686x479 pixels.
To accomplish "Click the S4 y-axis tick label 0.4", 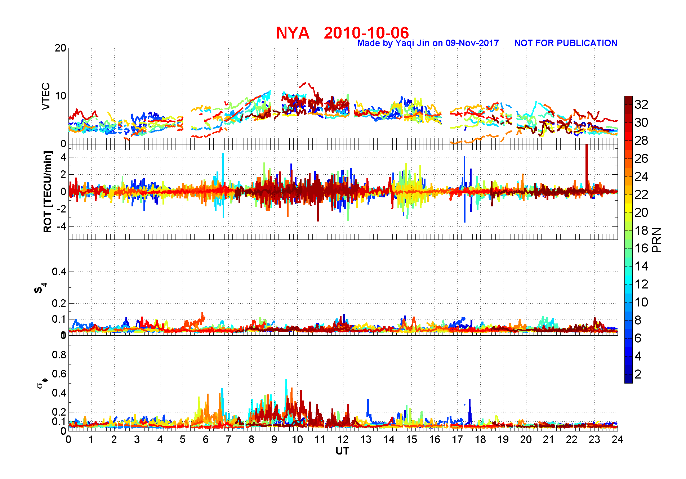I will click(59, 272).
